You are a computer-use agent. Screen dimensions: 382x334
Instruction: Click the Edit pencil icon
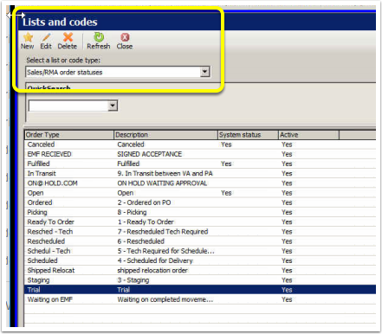[x=46, y=37]
